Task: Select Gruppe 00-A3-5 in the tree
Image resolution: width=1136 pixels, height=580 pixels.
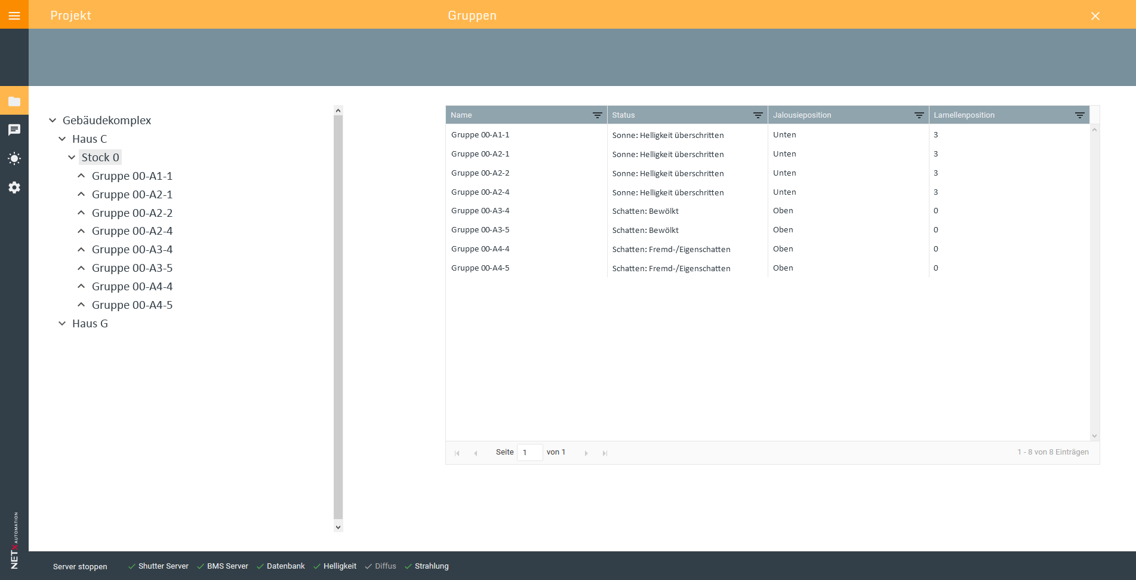Action: tap(132, 268)
